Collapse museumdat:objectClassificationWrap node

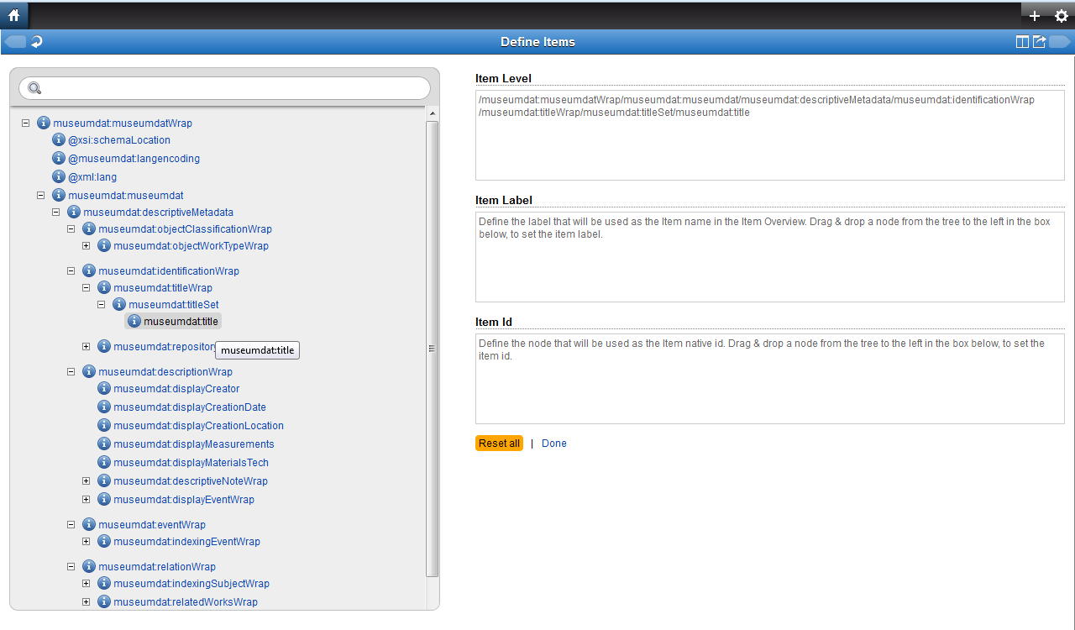point(71,228)
